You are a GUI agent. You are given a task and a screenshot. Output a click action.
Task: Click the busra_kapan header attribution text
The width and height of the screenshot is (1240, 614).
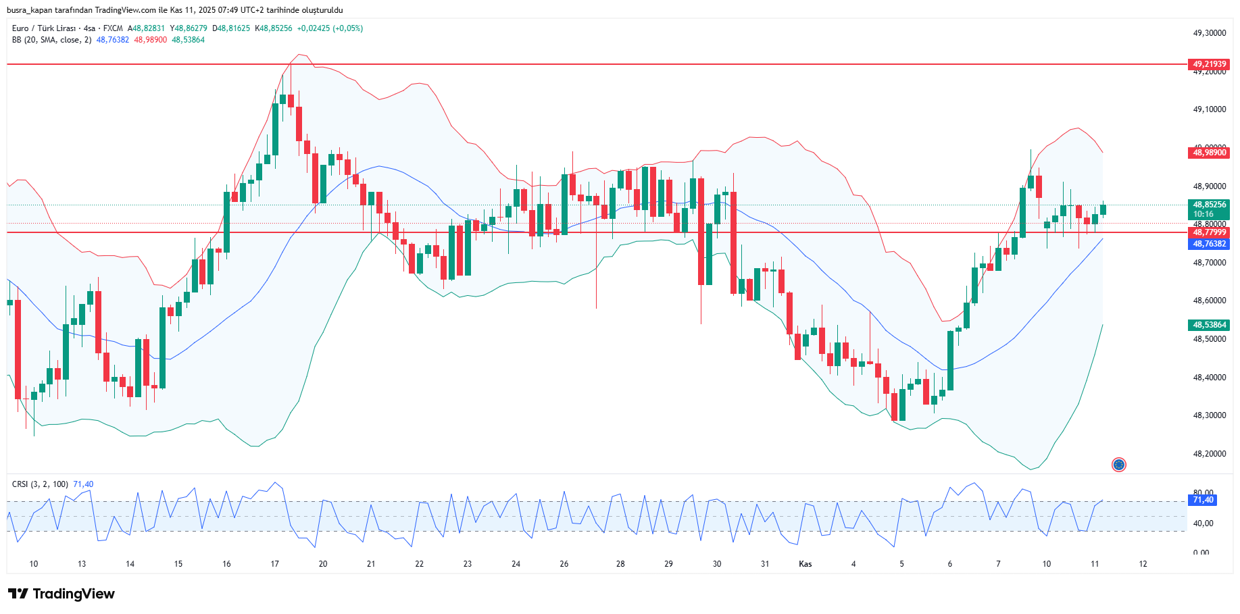tap(175, 10)
